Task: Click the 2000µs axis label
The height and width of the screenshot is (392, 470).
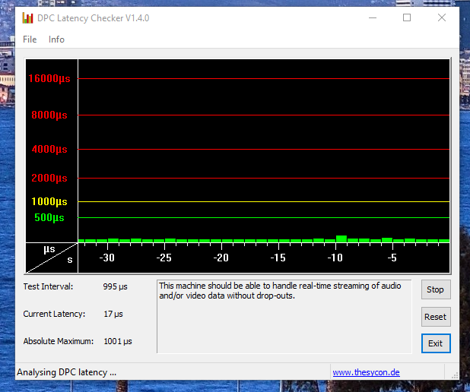Action: (x=49, y=178)
